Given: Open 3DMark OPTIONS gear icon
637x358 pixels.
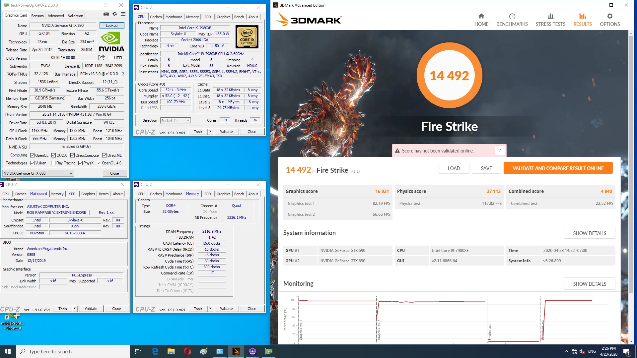Looking at the screenshot, I should click(x=610, y=16).
